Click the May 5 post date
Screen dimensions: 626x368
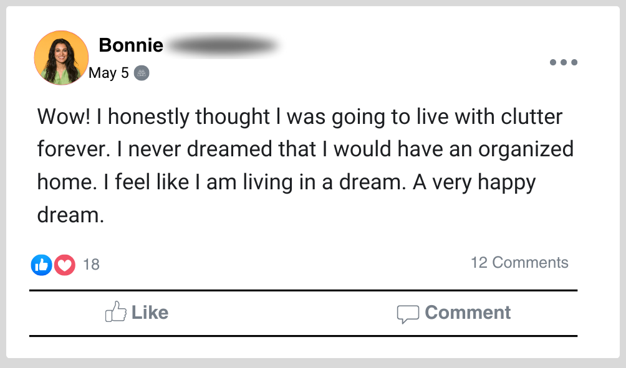(108, 73)
